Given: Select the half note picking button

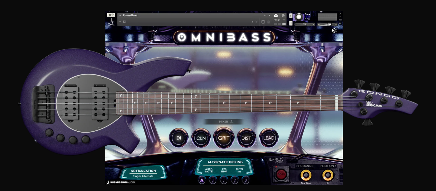Looking at the screenshot, I should click(x=213, y=180).
